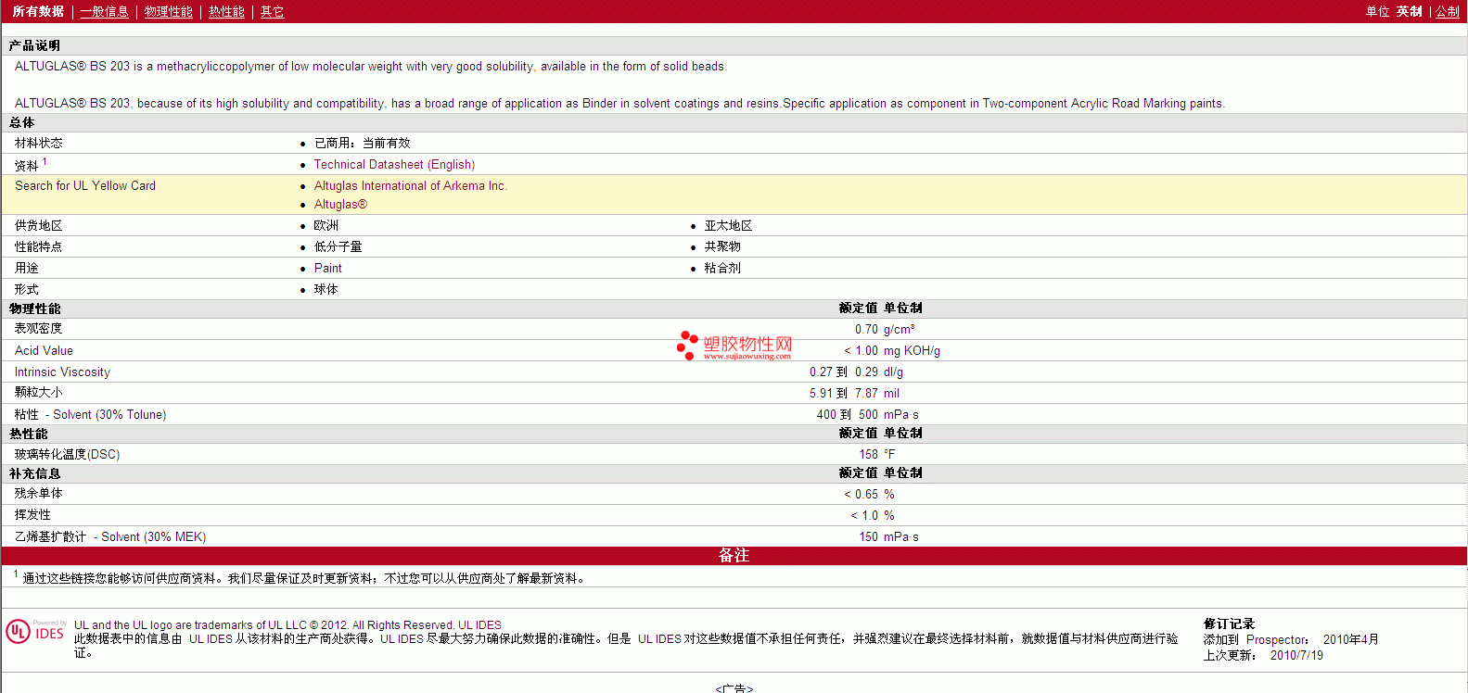Open Altuglas International of Arkema Inc. link

click(410, 185)
